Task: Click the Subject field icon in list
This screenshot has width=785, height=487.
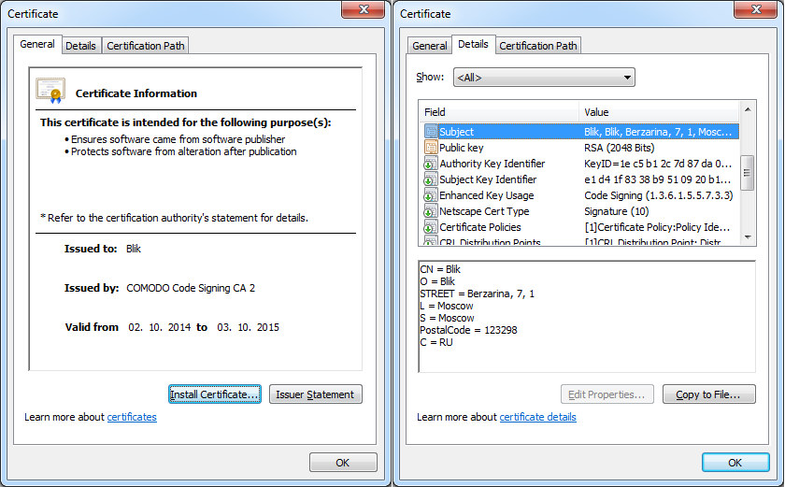Action: 431,132
